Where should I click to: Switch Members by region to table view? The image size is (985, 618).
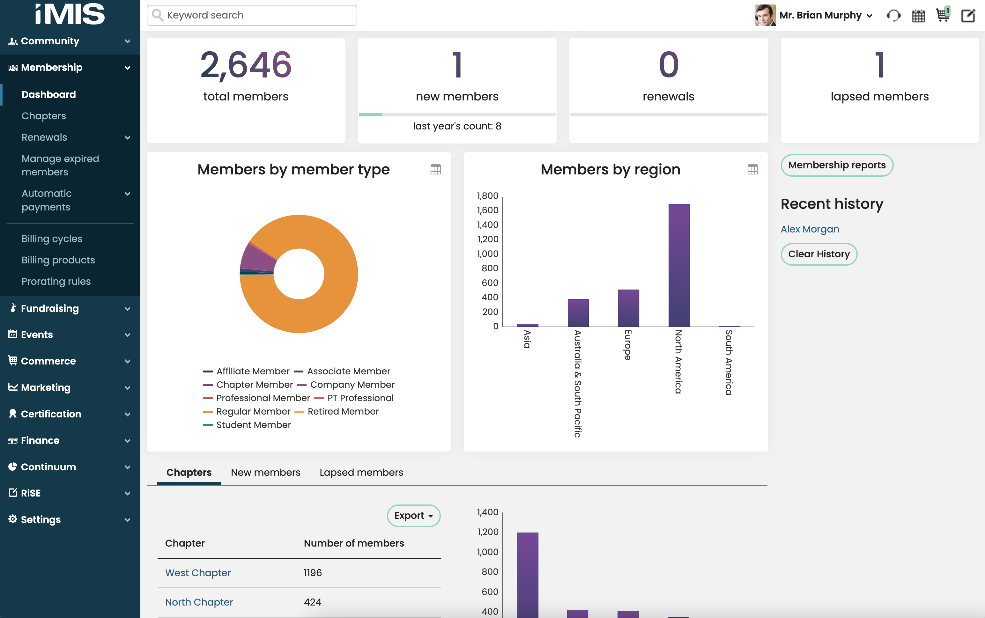point(753,169)
